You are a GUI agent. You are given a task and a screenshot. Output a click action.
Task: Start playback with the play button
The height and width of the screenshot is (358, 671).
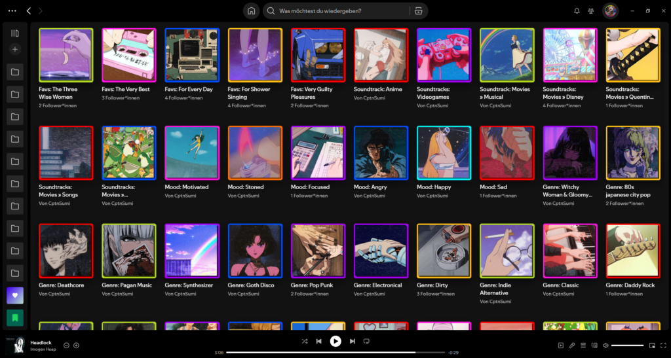335,341
